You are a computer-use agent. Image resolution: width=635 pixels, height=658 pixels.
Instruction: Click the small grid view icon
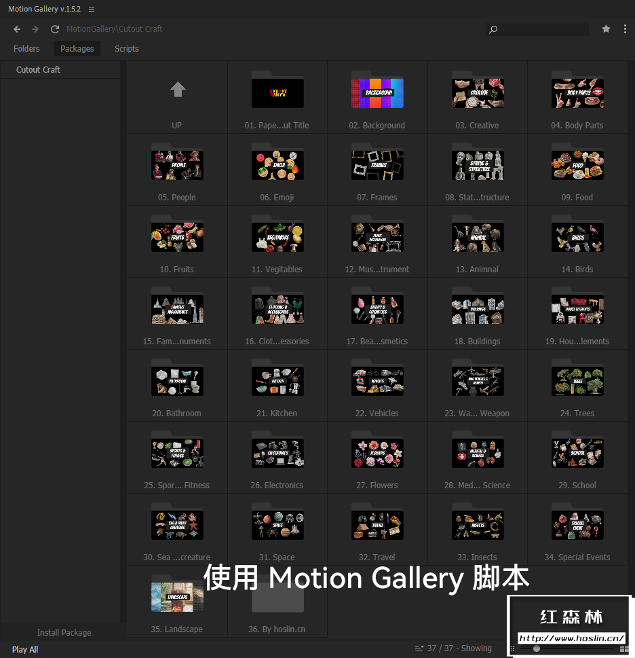[x=512, y=648]
